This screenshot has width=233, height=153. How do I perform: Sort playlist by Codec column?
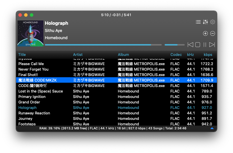[176, 54]
